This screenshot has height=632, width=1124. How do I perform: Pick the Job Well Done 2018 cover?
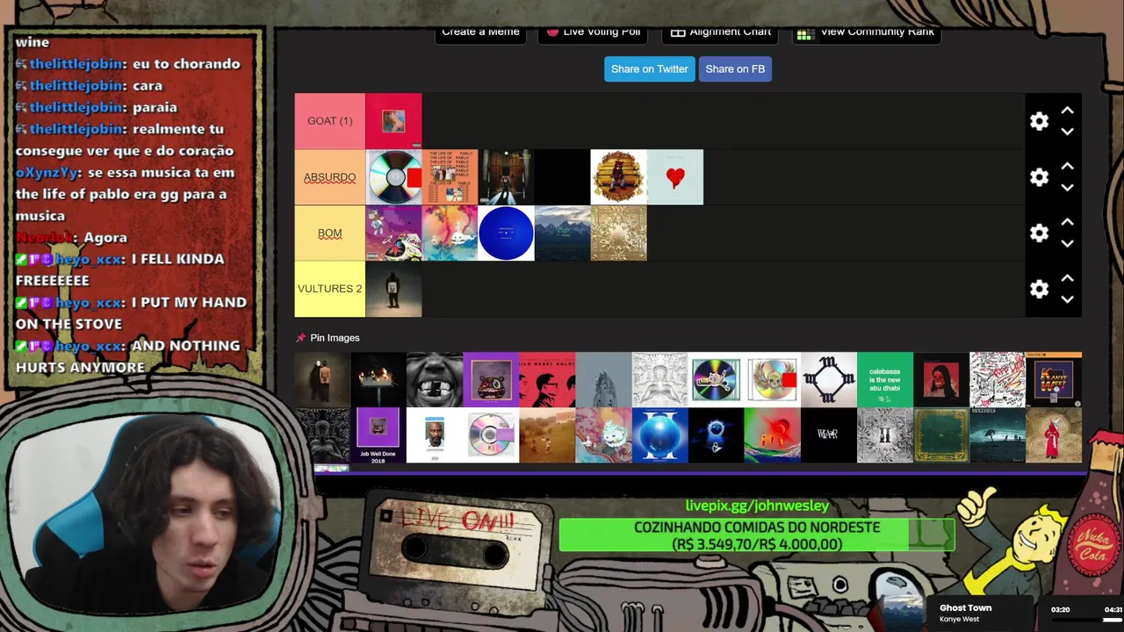tap(378, 435)
